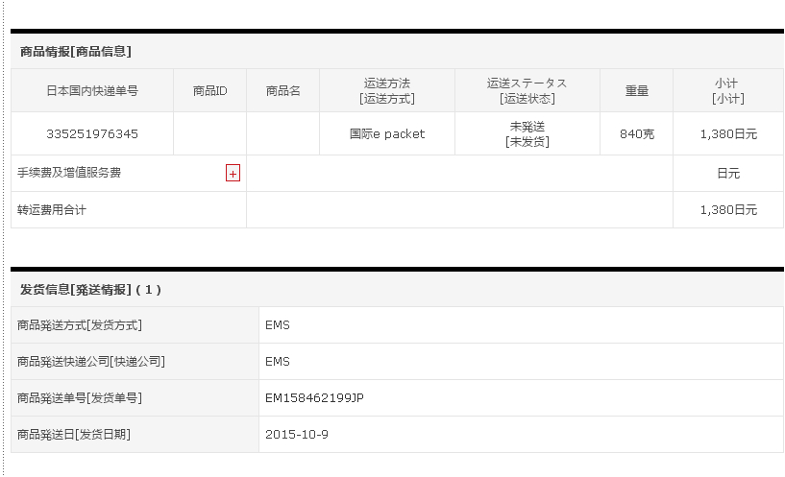Select the 840克 weight value
Viewport: 785px width, 477px height.
pos(636,134)
